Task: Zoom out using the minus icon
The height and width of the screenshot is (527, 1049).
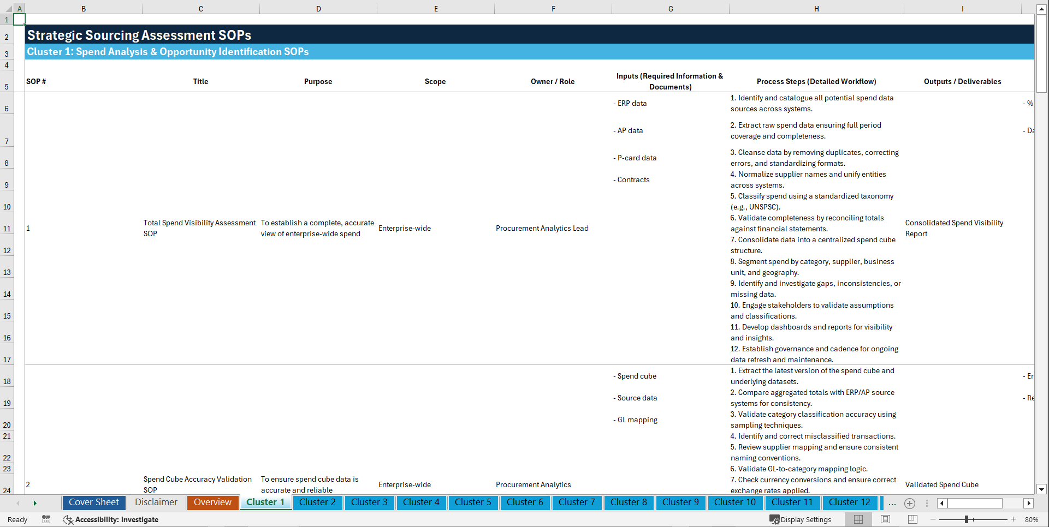Action: click(933, 519)
